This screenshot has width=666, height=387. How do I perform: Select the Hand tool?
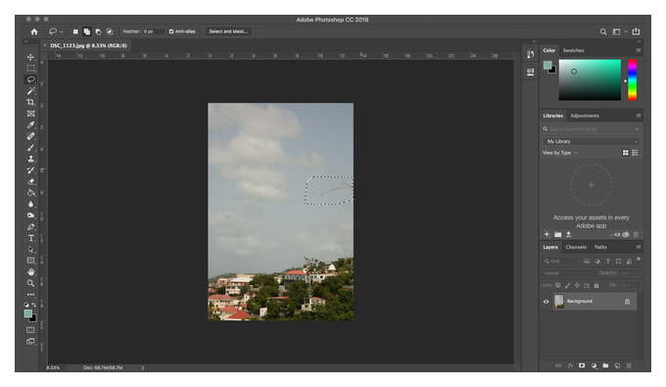click(x=31, y=271)
